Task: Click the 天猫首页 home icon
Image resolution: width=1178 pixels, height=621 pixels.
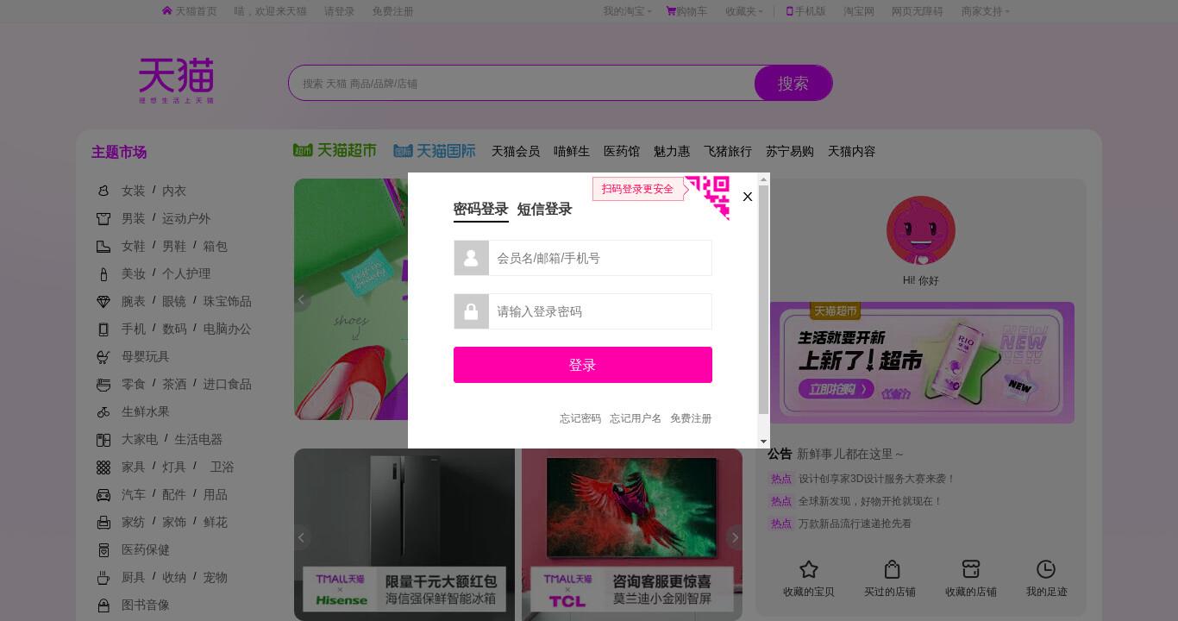Action: pos(167,11)
